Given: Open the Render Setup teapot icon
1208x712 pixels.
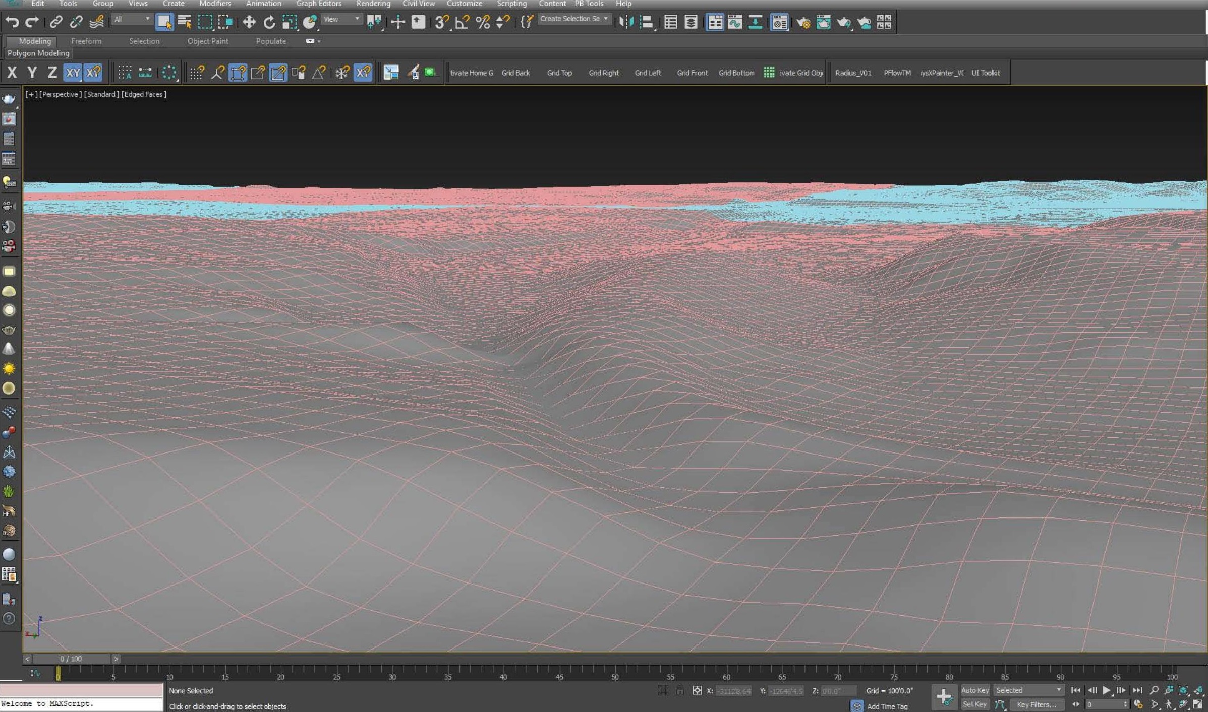Looking at the screenshot, I should pyautogui.click(x=803, y=22).
